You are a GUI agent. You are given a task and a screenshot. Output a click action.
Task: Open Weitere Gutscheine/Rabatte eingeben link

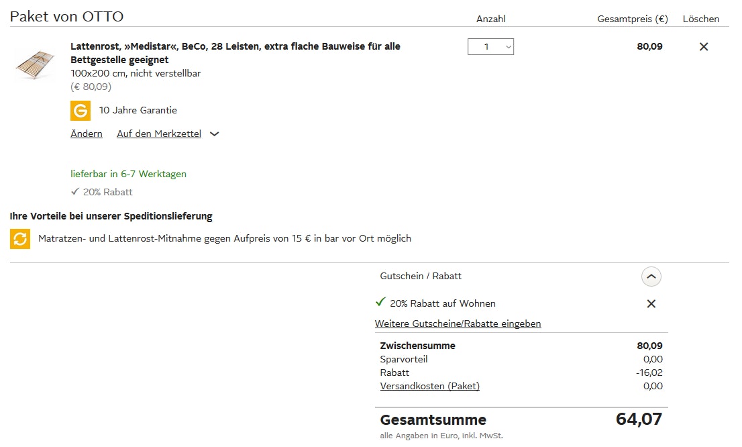point(458,324)
